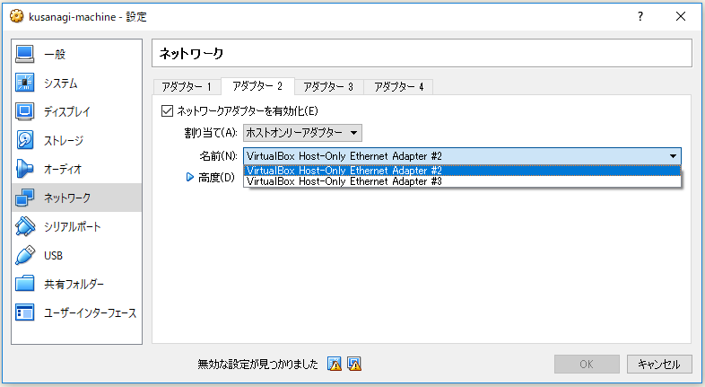This screenshot has width=705, height=387.
Task: Choose VirtualBox Host-Only Ethernet Adapter #2 from list
Action: [462, 171]
